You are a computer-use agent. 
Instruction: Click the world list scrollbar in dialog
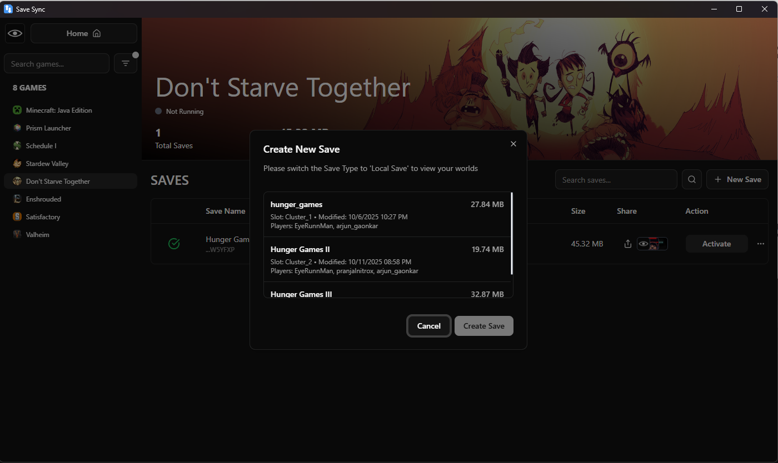pos(512,233)
